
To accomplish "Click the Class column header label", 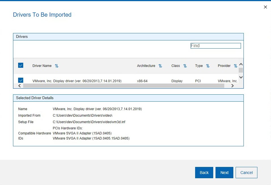I will tap(176, 66).
